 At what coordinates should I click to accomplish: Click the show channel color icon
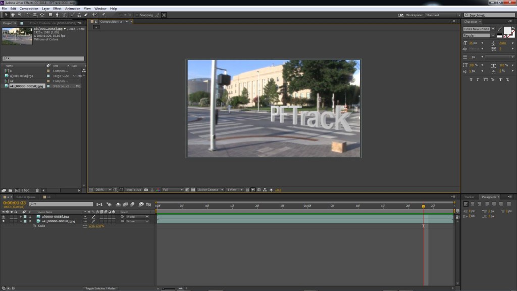click(158, 190)
